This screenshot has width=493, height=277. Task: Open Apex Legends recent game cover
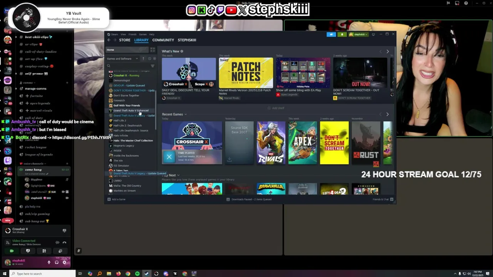point(303,143)
